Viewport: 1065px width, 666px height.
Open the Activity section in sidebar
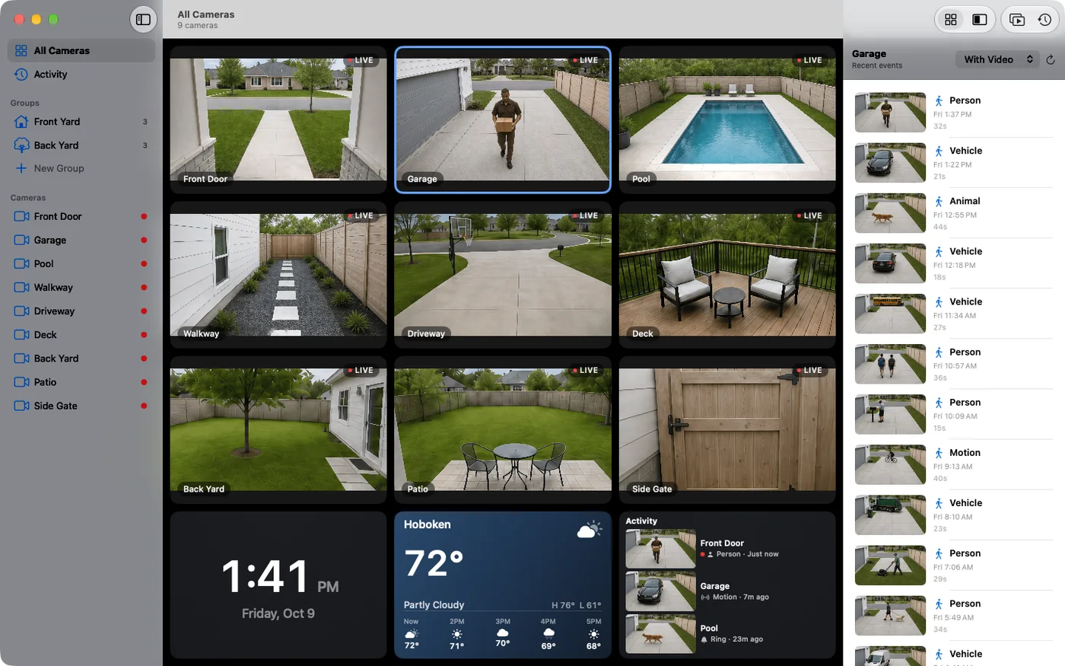[81, 74]
